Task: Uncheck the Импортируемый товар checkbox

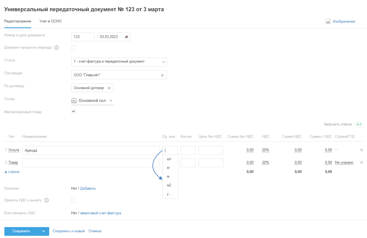Action: tap(74, 111)
